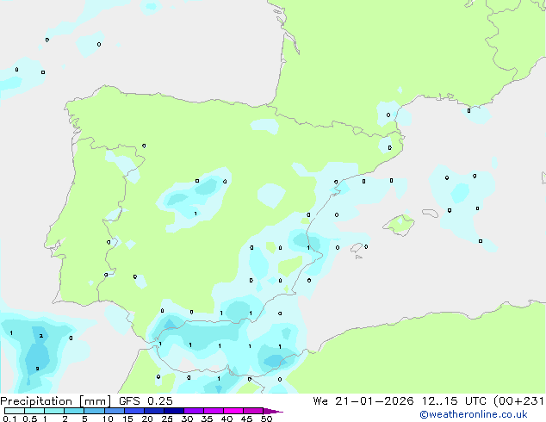Select the 30–35 mm purple legend swatch
This screenshot has height=422, width=546.
click(x=194, y=411)
